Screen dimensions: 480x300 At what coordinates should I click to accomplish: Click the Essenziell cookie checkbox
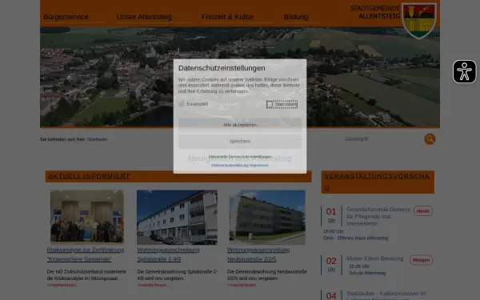click(182, 104)
